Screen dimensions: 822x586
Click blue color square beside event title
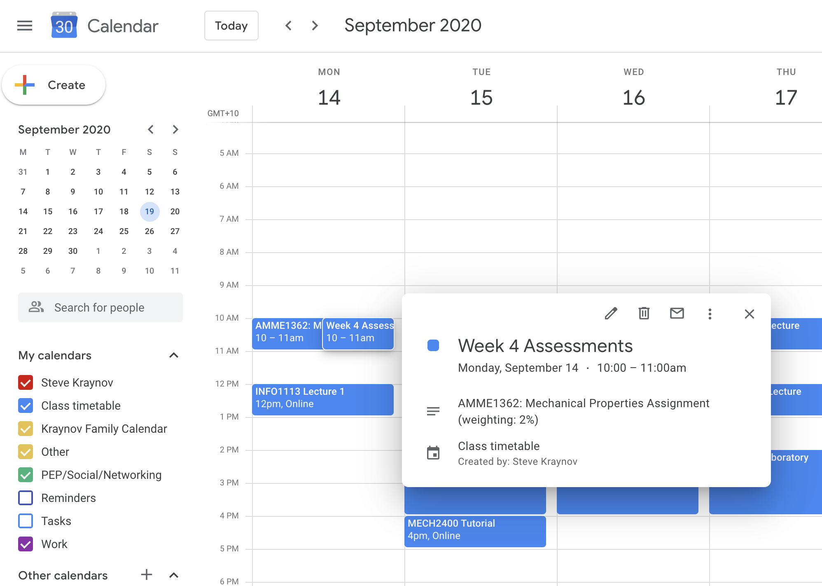(x=433, y=345)
